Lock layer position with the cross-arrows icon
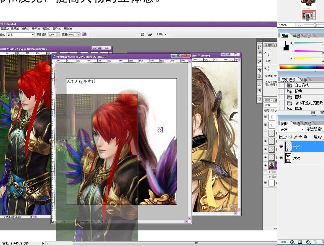The image size is (324, 246). pyautogui.click(x=300, y=137)
